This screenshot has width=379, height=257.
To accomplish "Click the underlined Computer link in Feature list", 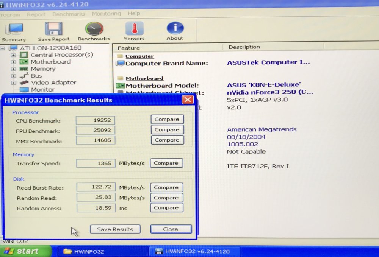I will (x=140, y=56).
